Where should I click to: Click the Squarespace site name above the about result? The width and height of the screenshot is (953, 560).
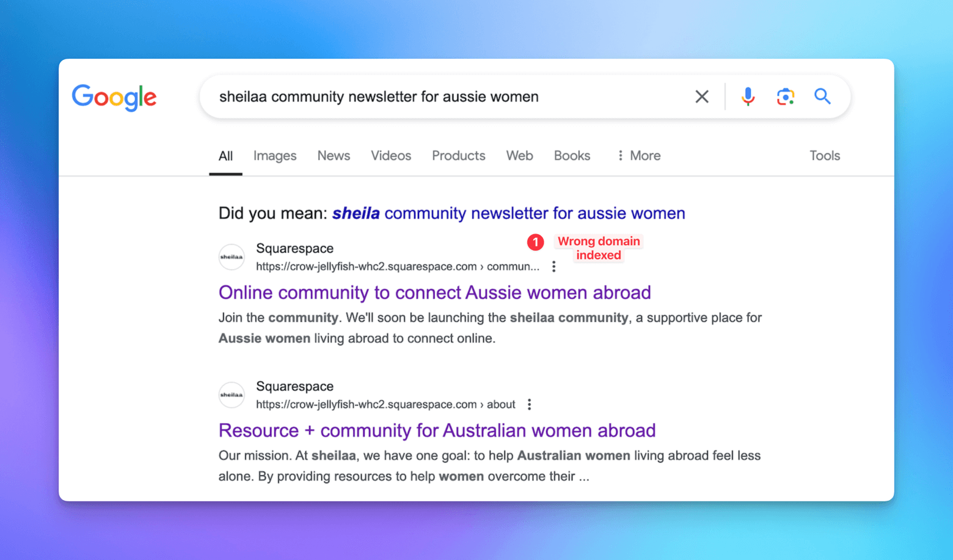[x=294, y=386]
